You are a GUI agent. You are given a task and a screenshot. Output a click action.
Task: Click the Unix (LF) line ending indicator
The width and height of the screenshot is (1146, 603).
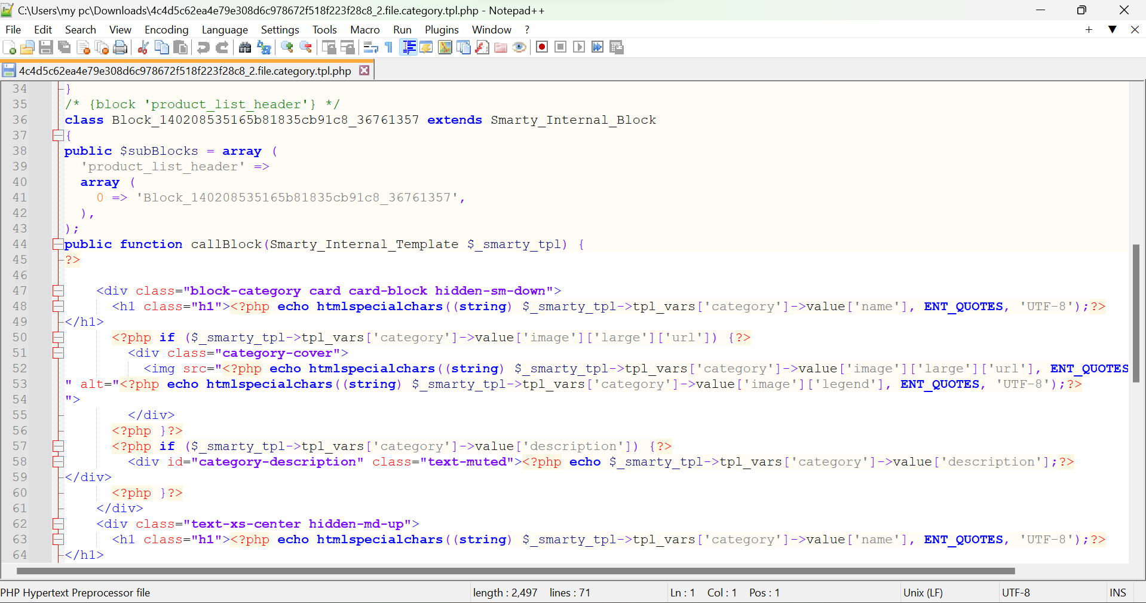click(923, 593)
